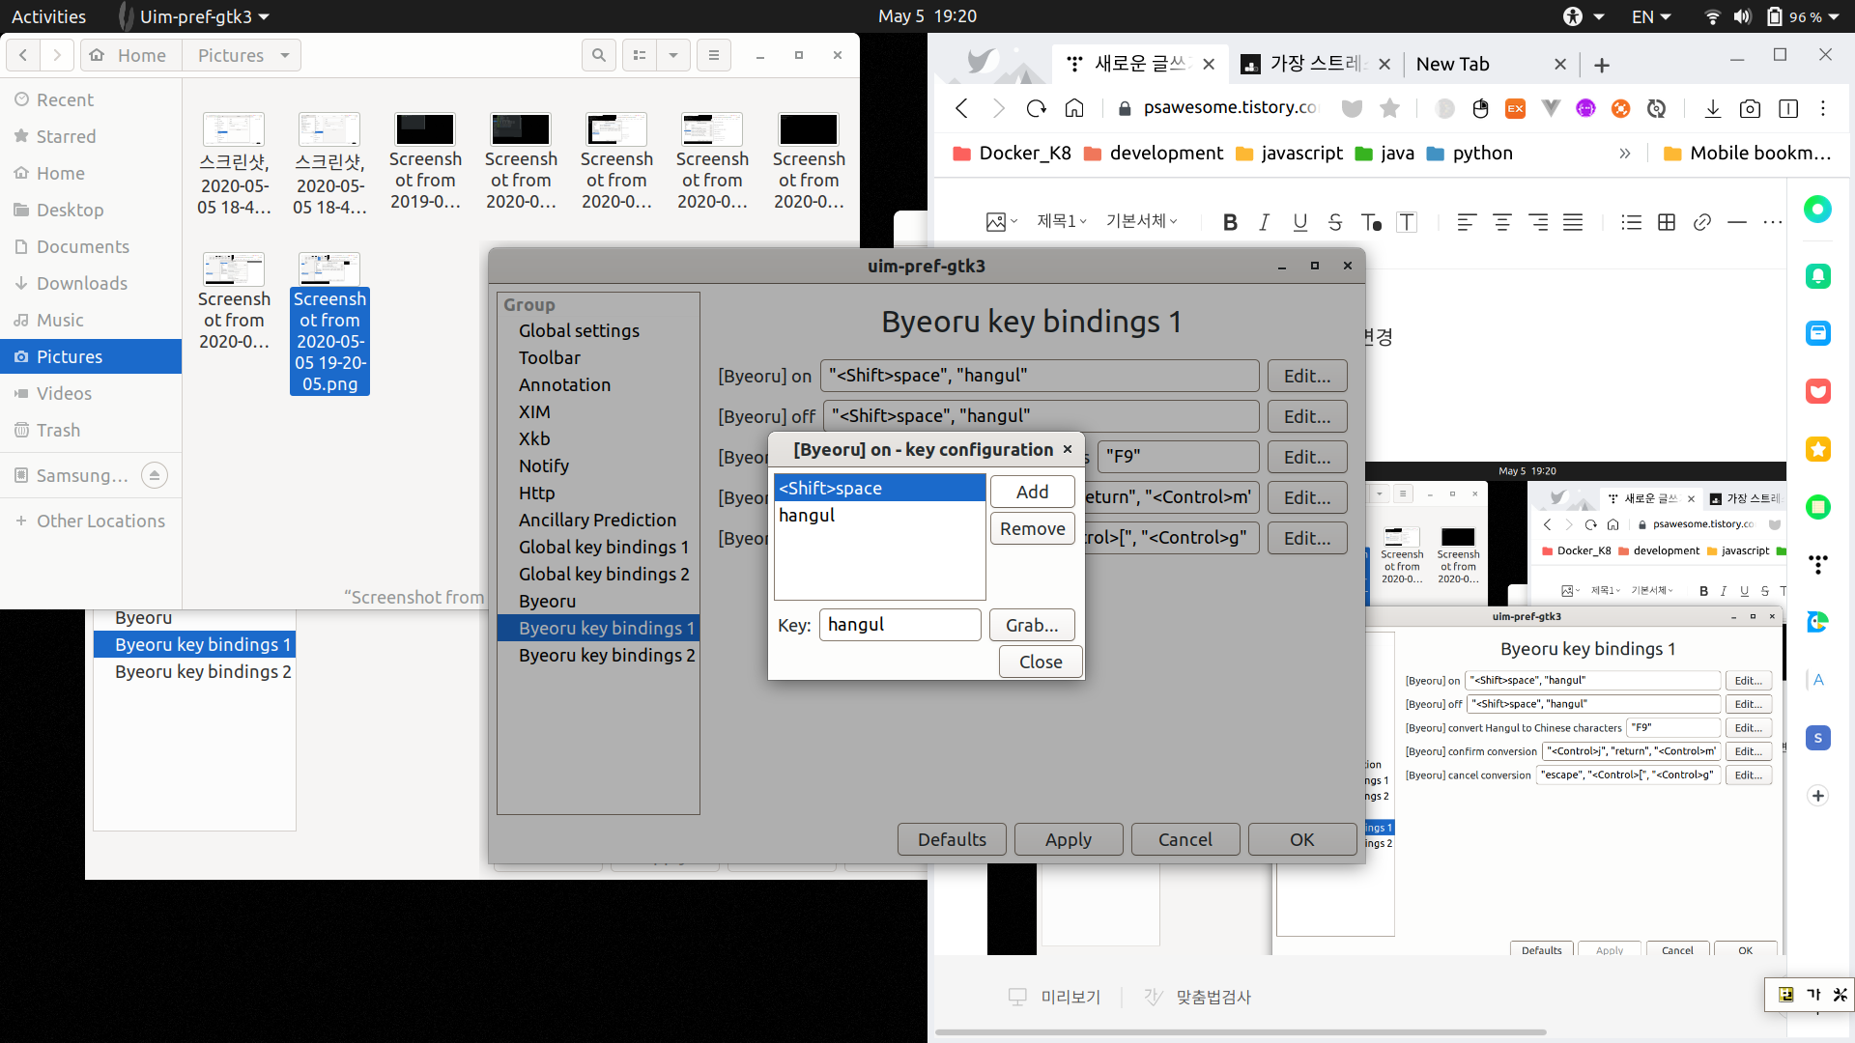This screenshot has width=1855, height=1043.
Task: Select Global key bindings 1 group
Action: [x=603, y=547]
